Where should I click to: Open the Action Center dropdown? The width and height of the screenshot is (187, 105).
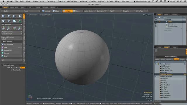click(x=90, y=11)
